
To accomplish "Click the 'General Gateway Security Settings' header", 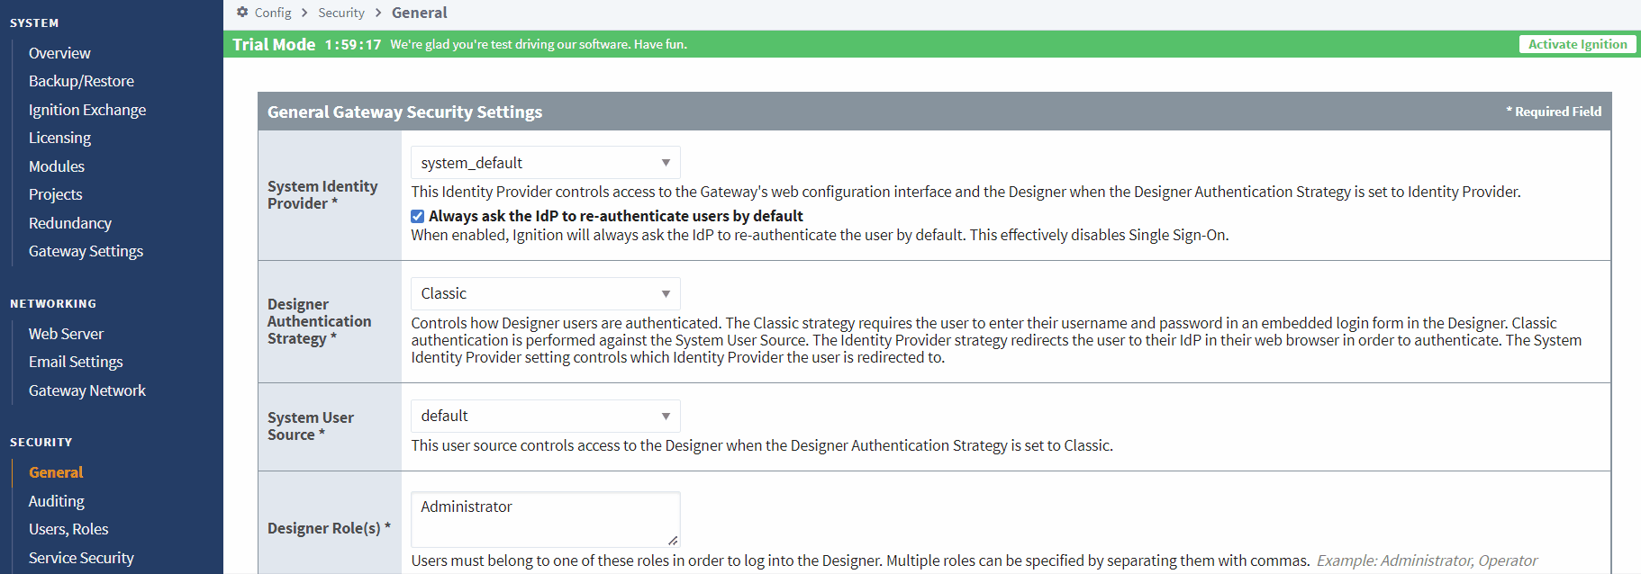I will [405, 112].
